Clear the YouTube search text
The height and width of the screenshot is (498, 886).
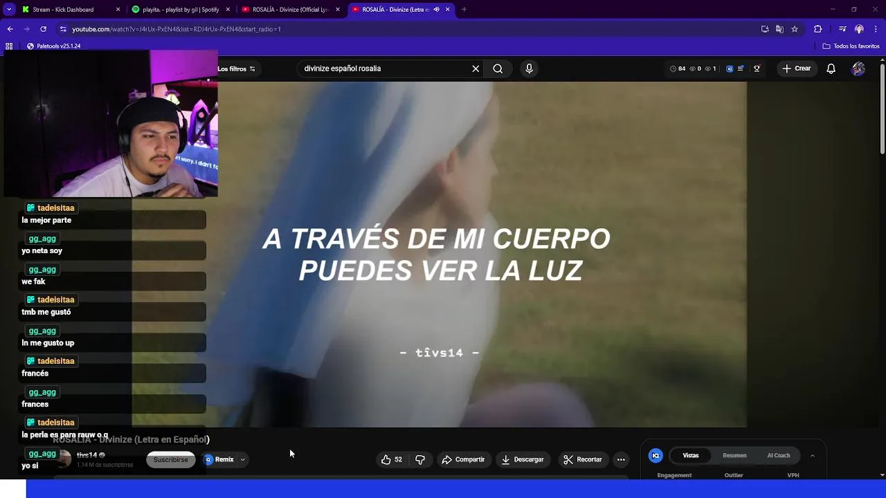point(476,68)
